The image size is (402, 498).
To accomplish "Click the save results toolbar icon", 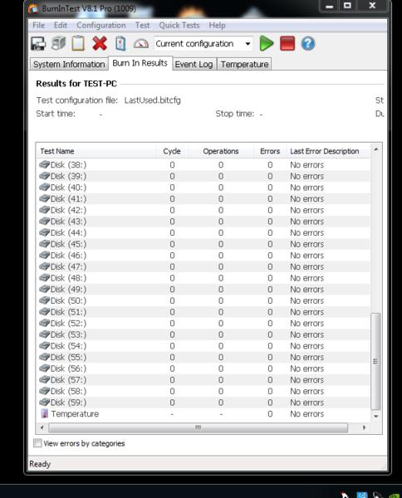I will 38,43.
